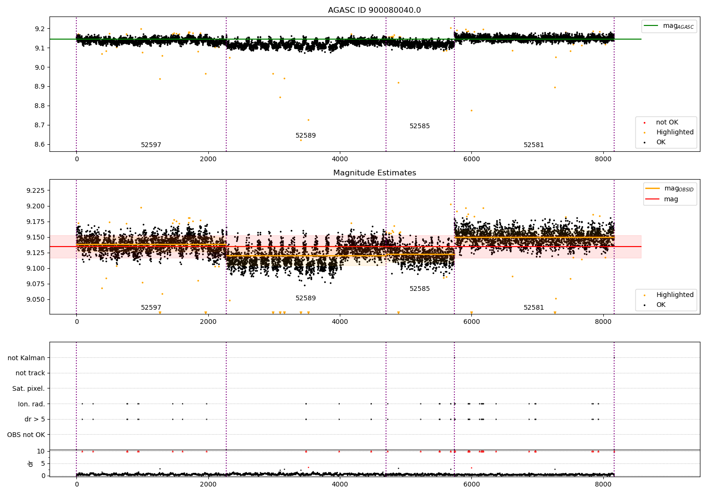Select "Highlighted" in the Magnitude Estimates legend
Screen dimensions: 707x495
675,295
